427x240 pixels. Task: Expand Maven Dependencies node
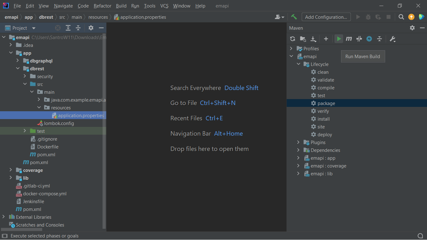[298, 150]
